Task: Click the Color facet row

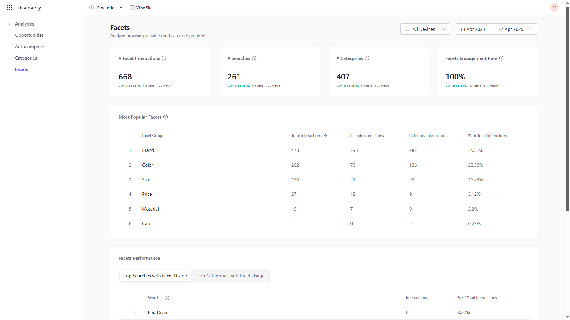Action: (324, 165)
